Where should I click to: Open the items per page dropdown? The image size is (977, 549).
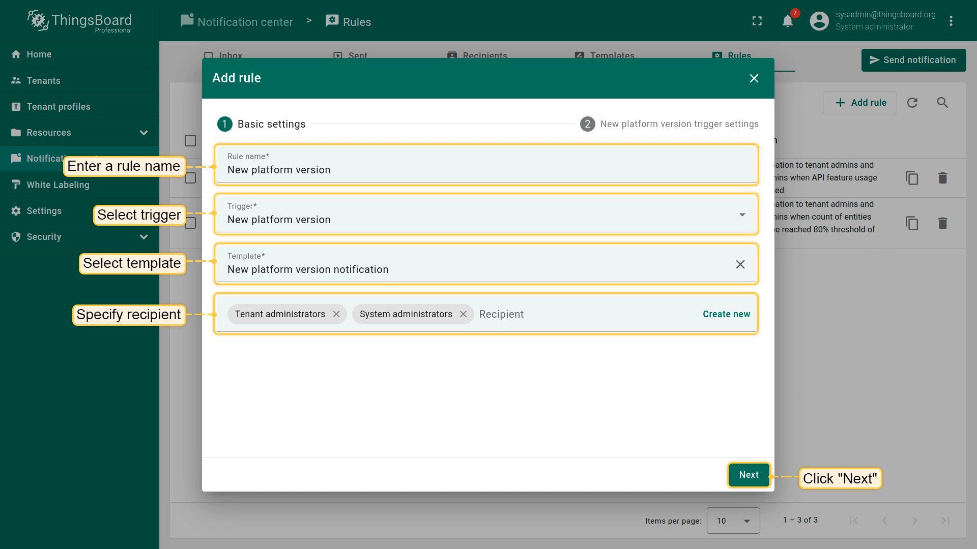[733, 521]
